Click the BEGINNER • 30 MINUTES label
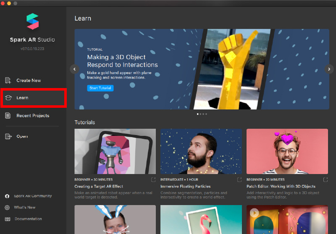 point(93,179)
